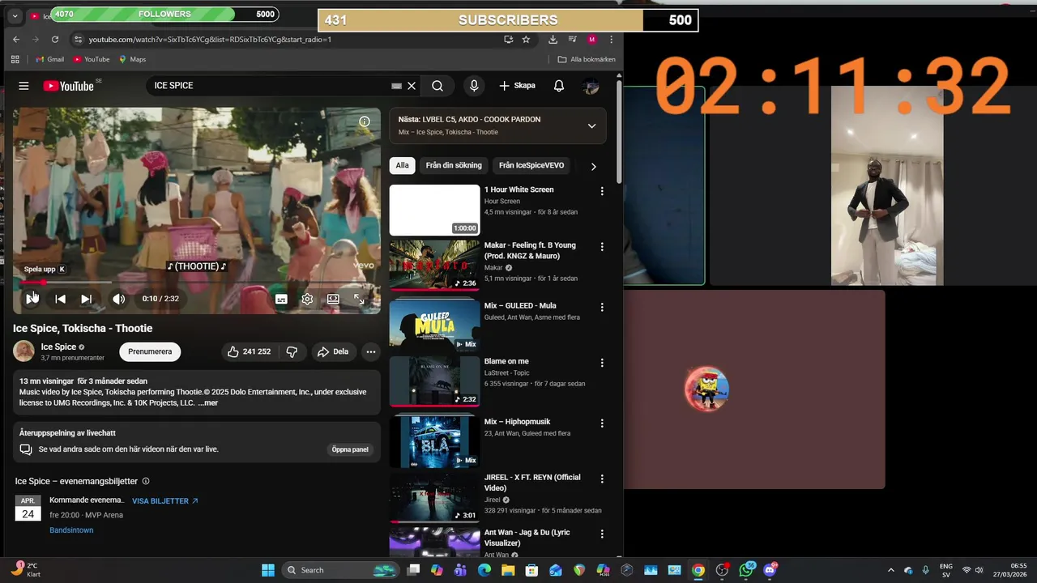Open Discord from taskbar
This screenshot has height=583, width=1037.
coord(770,570)
